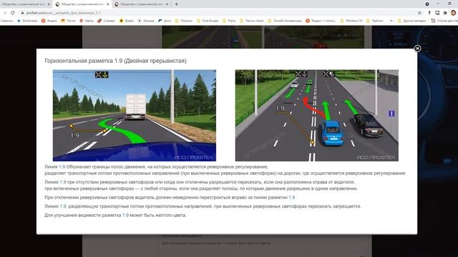Viewport: 458px width, 257px height.
Task: Open the Bookmarks bookmark
Action: pos(27,21)
